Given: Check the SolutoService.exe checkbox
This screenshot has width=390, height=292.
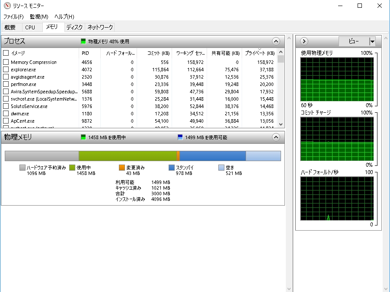Looking at the screenshot, I should [x=6, y=106].
